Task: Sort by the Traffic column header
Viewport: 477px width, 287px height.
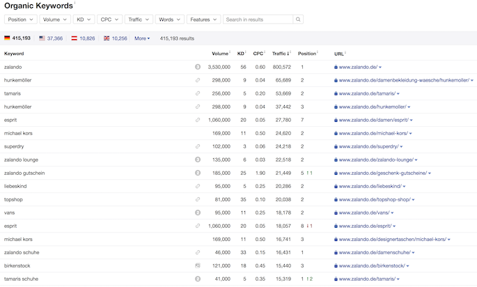Action: coord(281,54)
